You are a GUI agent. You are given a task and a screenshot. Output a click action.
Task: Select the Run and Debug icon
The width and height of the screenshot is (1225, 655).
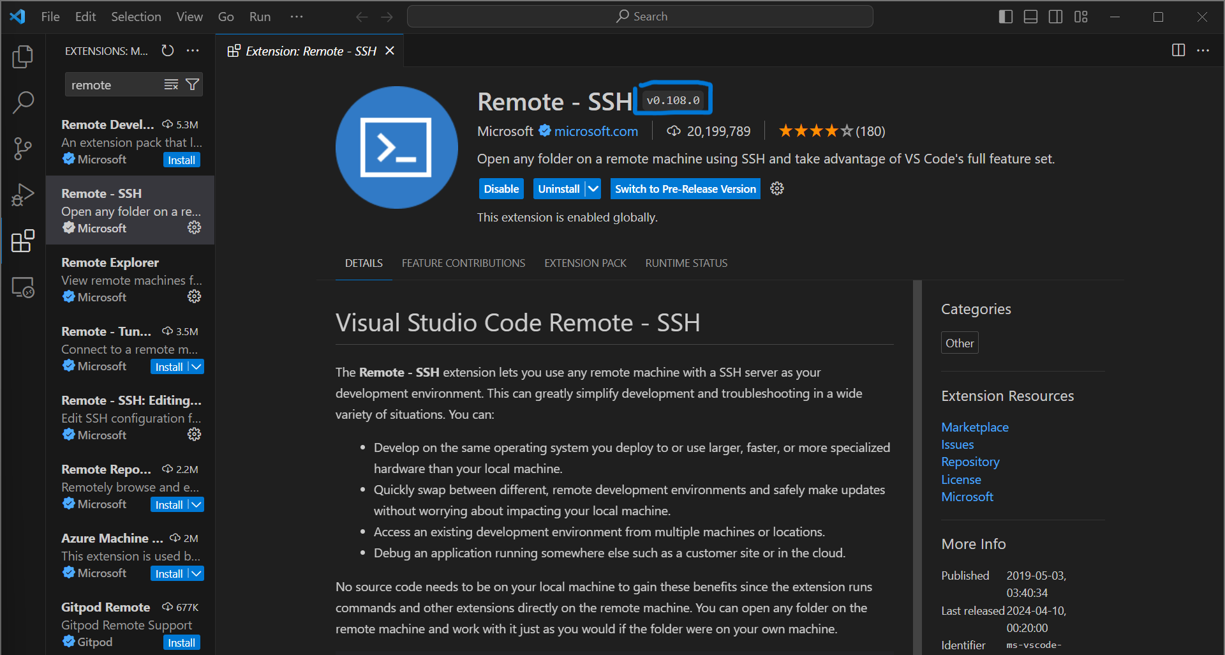[x=23, y=194]
